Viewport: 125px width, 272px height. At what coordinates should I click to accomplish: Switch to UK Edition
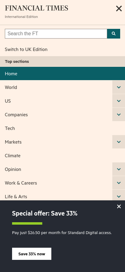(26, 49)
